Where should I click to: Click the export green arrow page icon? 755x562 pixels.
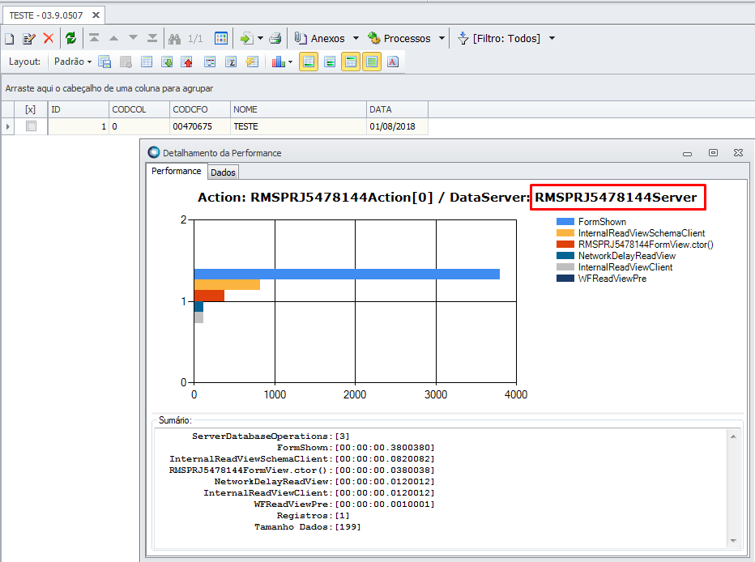click(x=246, y=38)
